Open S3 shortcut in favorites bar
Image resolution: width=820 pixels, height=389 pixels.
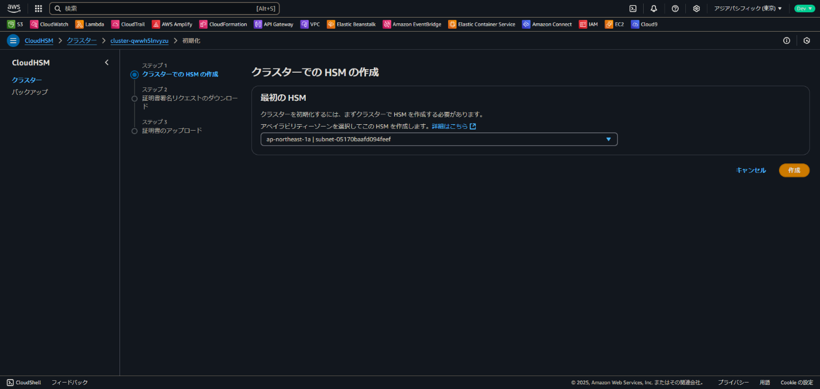point(15,25)
